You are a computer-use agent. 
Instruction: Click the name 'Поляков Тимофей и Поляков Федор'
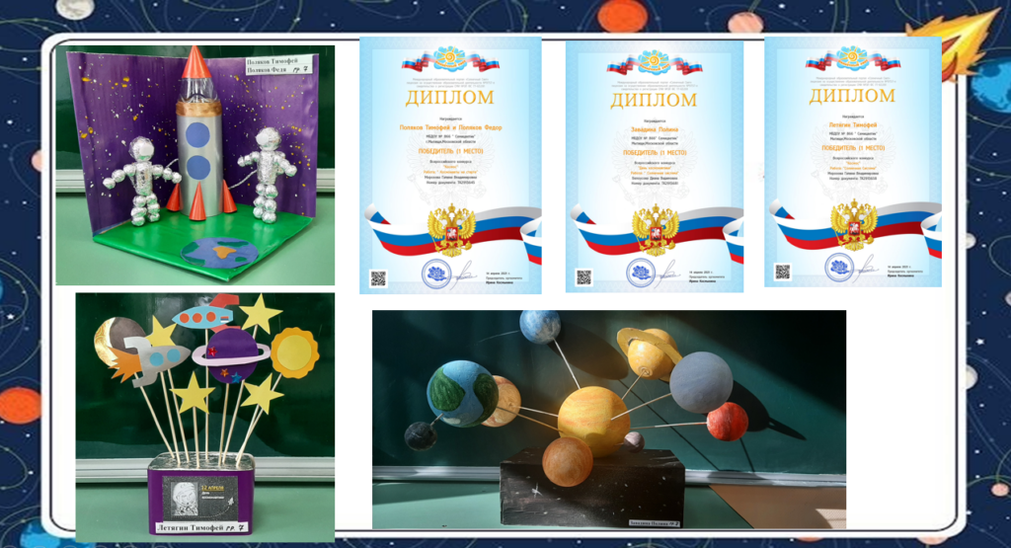coord(450,127)
